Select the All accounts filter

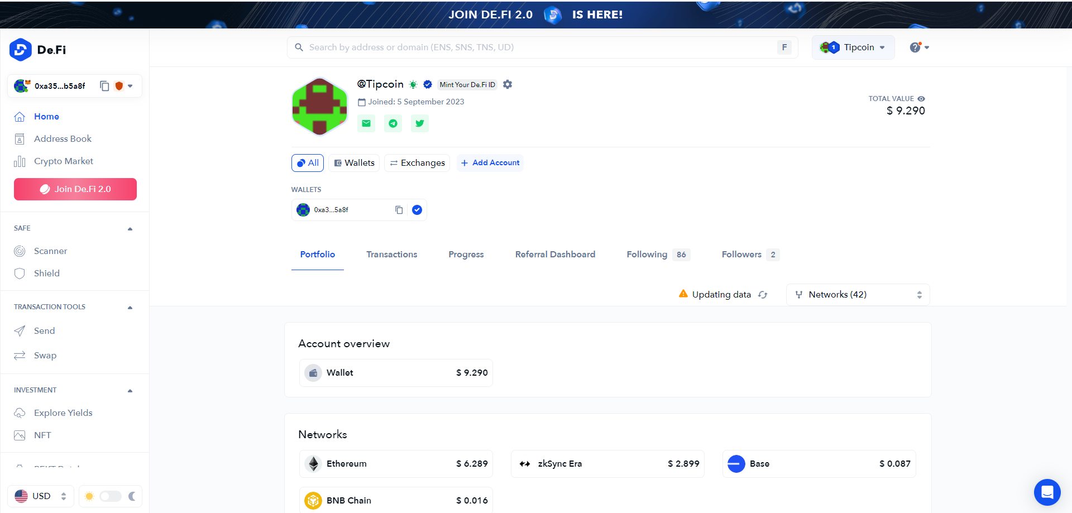308,163
